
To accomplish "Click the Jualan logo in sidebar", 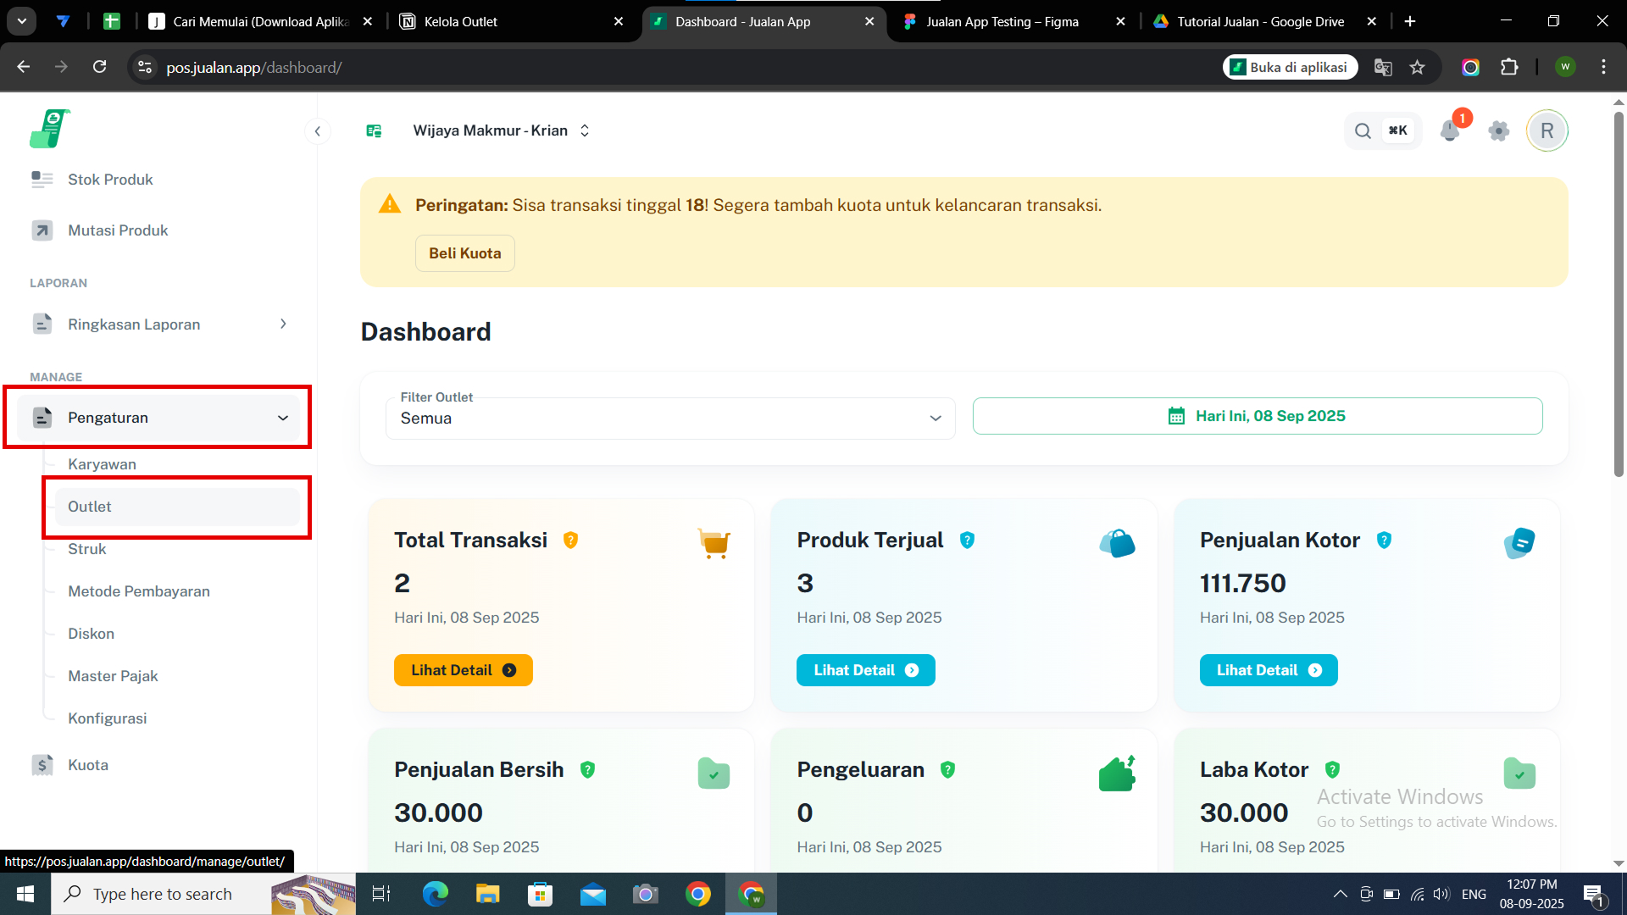I will (x=49, y=130).
